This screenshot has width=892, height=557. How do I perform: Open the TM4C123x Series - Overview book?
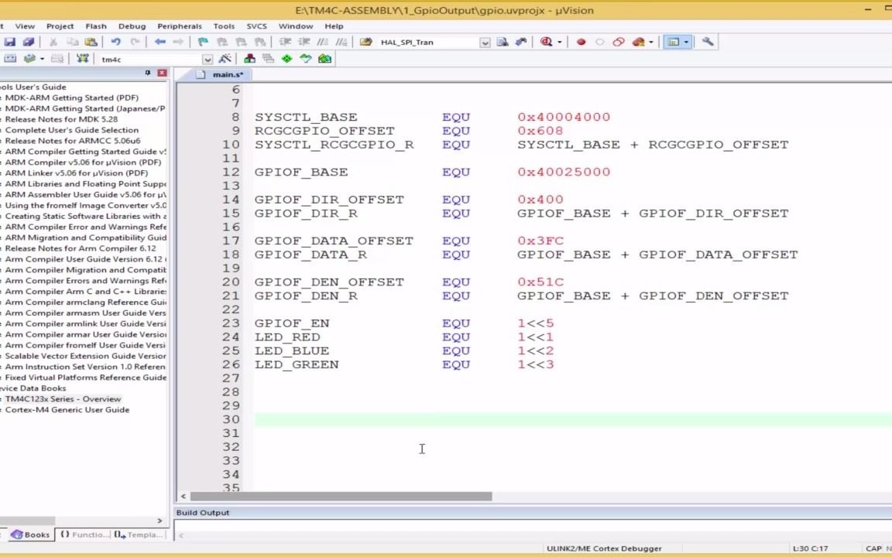point(63,398)
